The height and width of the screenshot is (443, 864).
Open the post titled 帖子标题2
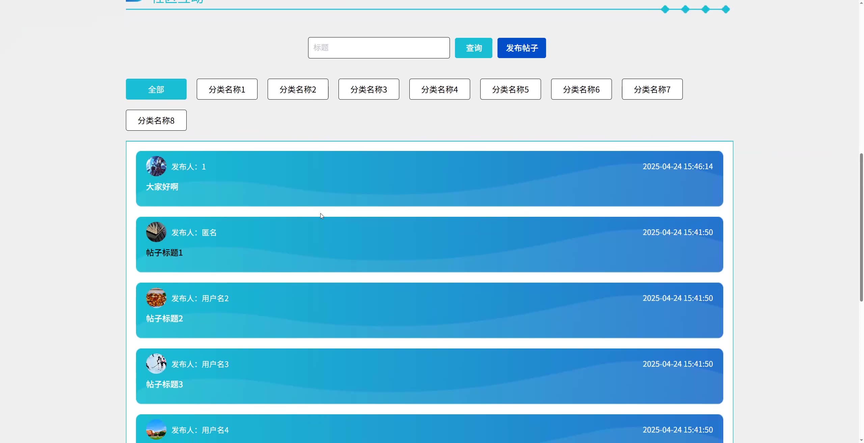pos(164,318)
